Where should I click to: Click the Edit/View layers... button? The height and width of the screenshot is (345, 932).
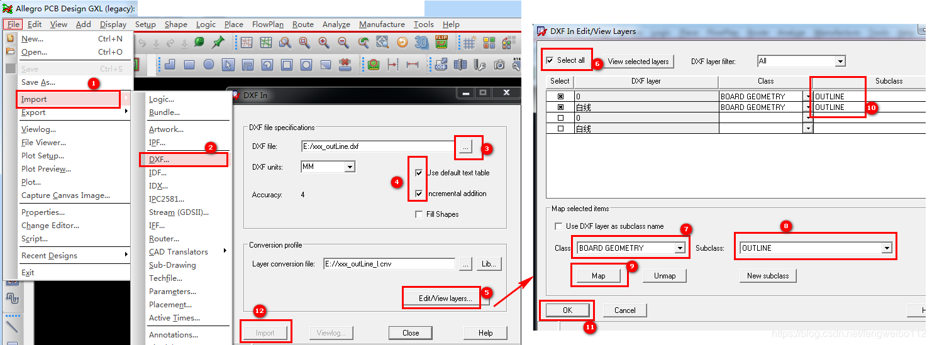coord(445,298)
